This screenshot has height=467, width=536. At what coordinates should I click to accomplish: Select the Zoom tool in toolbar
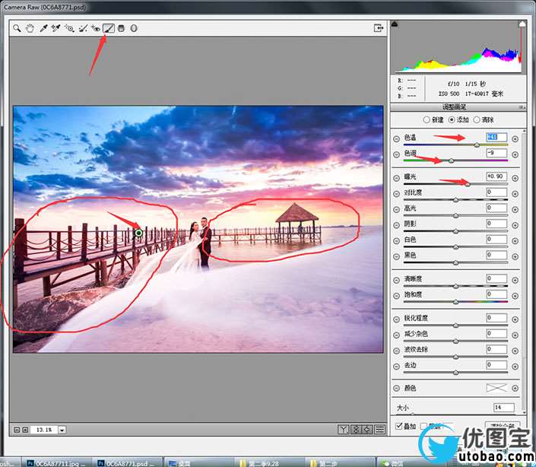[x=17, y=28]
